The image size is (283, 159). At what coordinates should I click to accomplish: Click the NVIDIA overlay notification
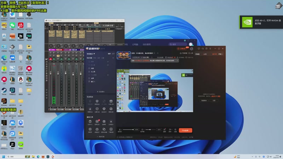pos(261,22)
